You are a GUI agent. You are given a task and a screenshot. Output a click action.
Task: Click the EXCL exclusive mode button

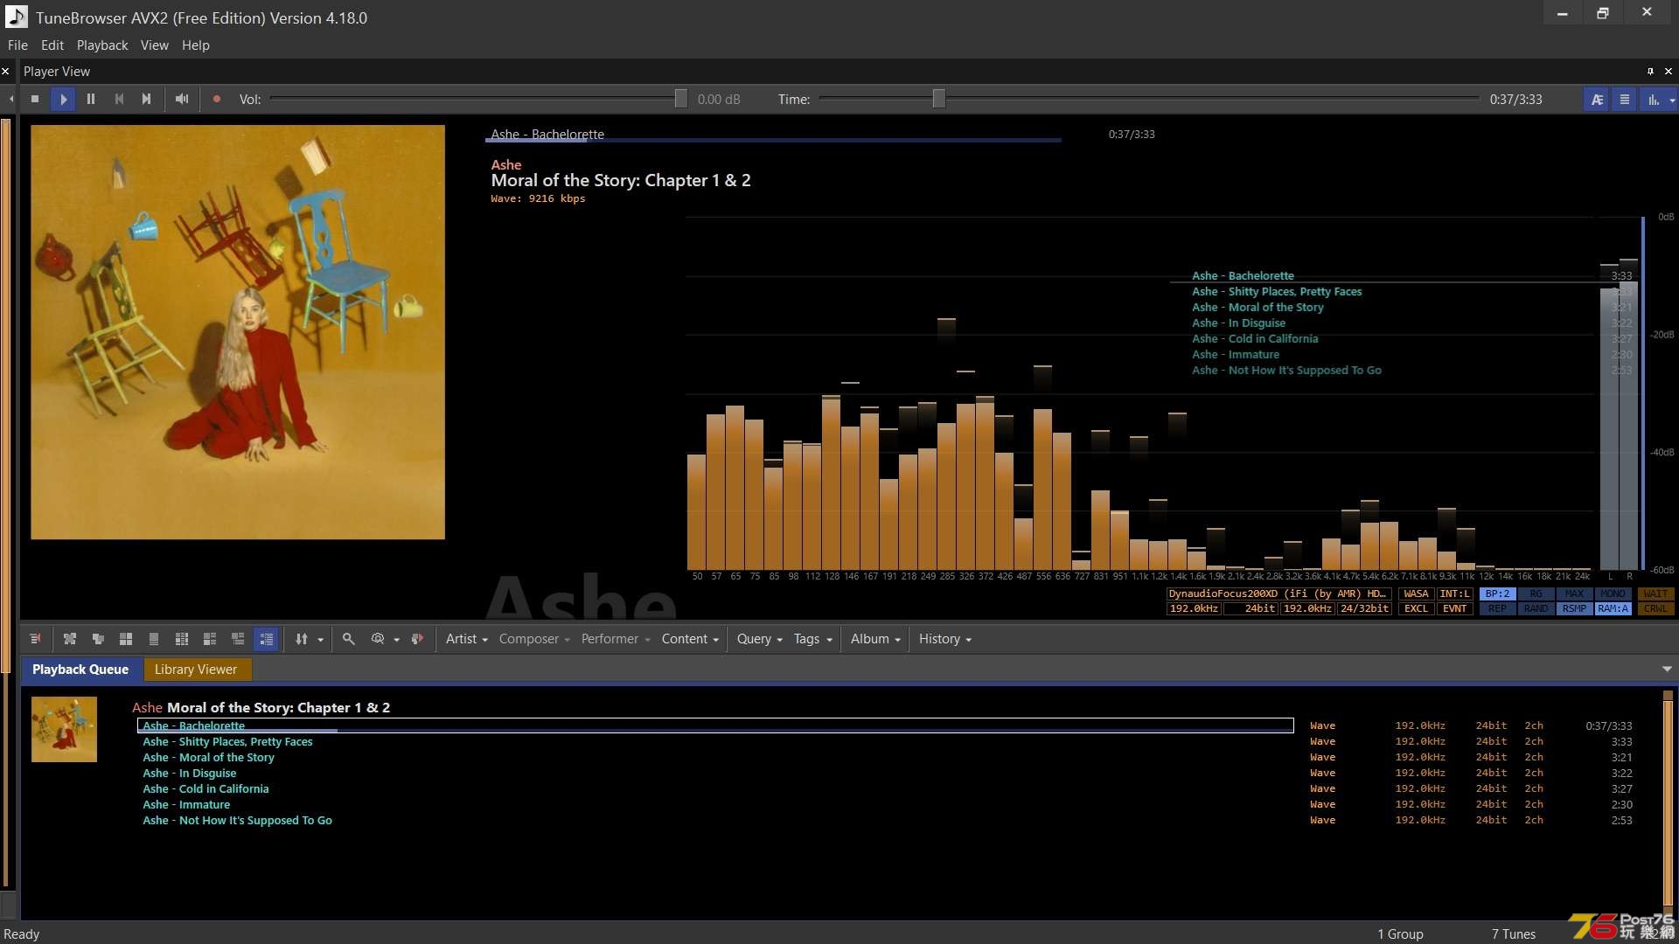[1416, 609]
